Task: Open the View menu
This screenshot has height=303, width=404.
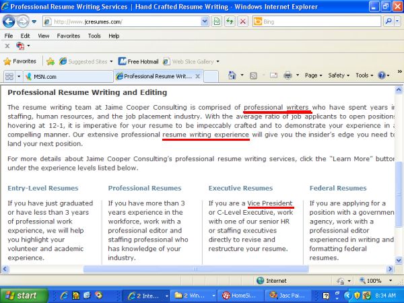Action: 44,36
